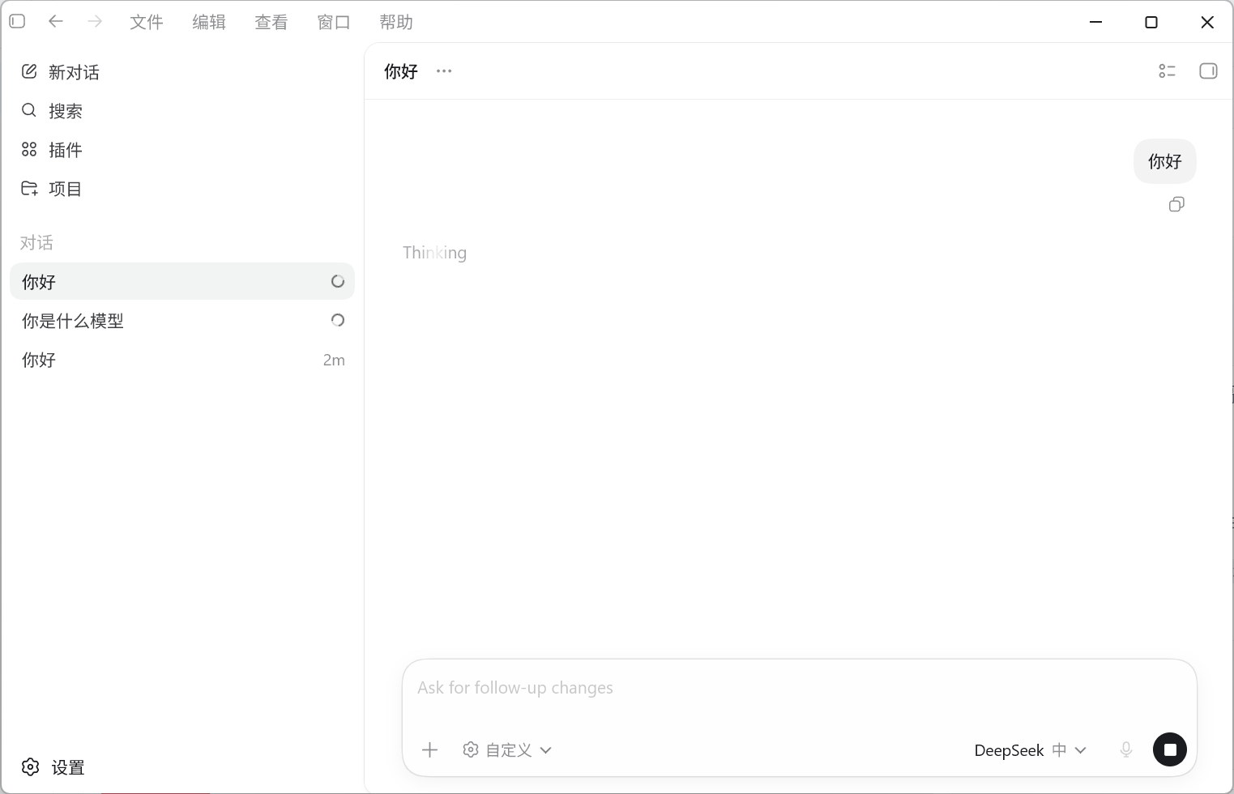The image size is (1234, 794).
Task: Open the three-dot menu beside 你好 title
Action: [444, 71]
